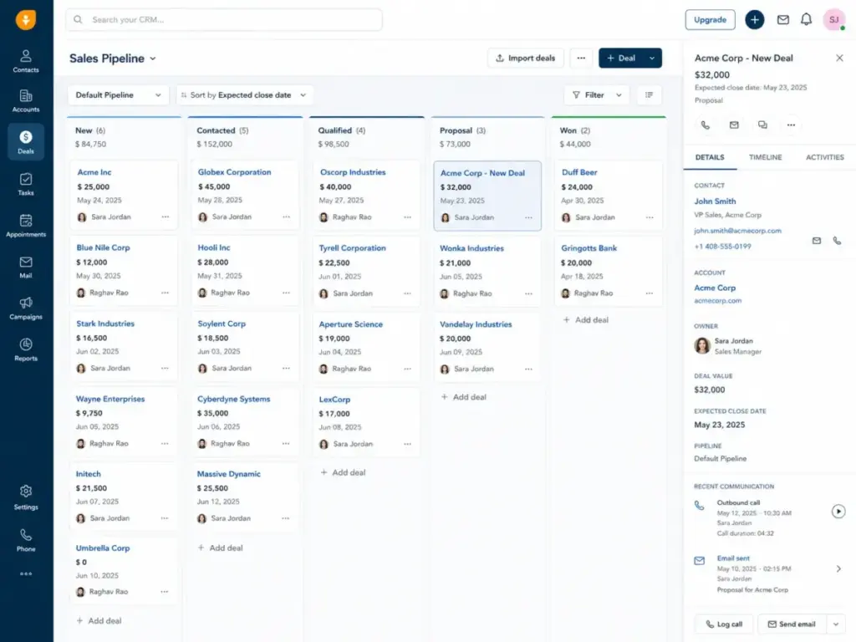Click the quick add plus icon
The image size is (856, 642).
755,20
